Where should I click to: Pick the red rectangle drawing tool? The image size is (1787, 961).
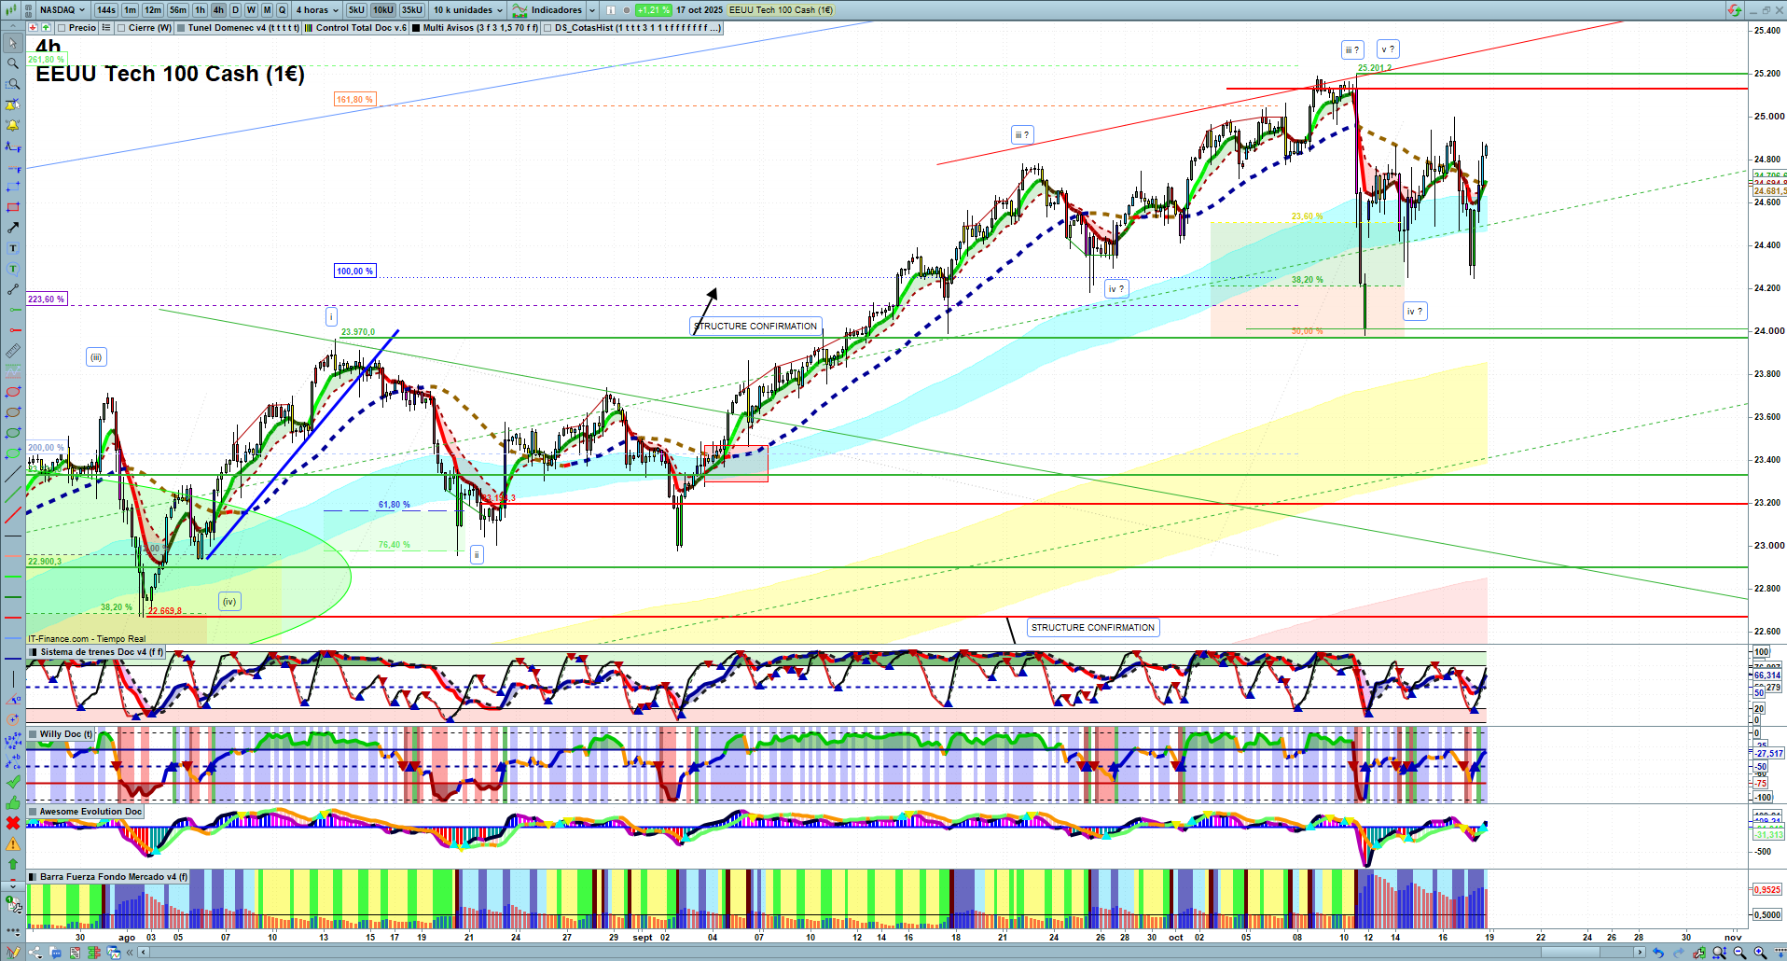pyautogui.click(x=12, y=207)
